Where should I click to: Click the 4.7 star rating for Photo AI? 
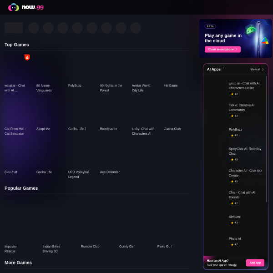click(234, 244)
